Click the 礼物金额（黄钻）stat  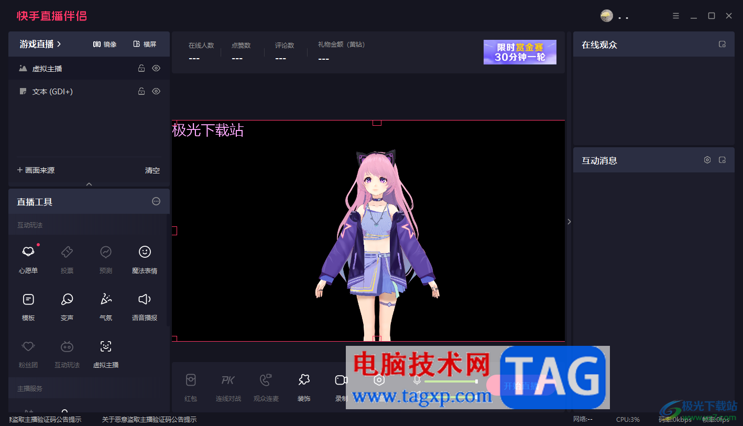pos(341,52)
